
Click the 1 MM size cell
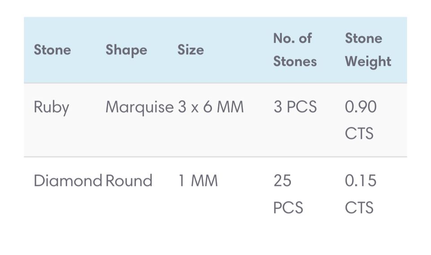coord(198,181)
